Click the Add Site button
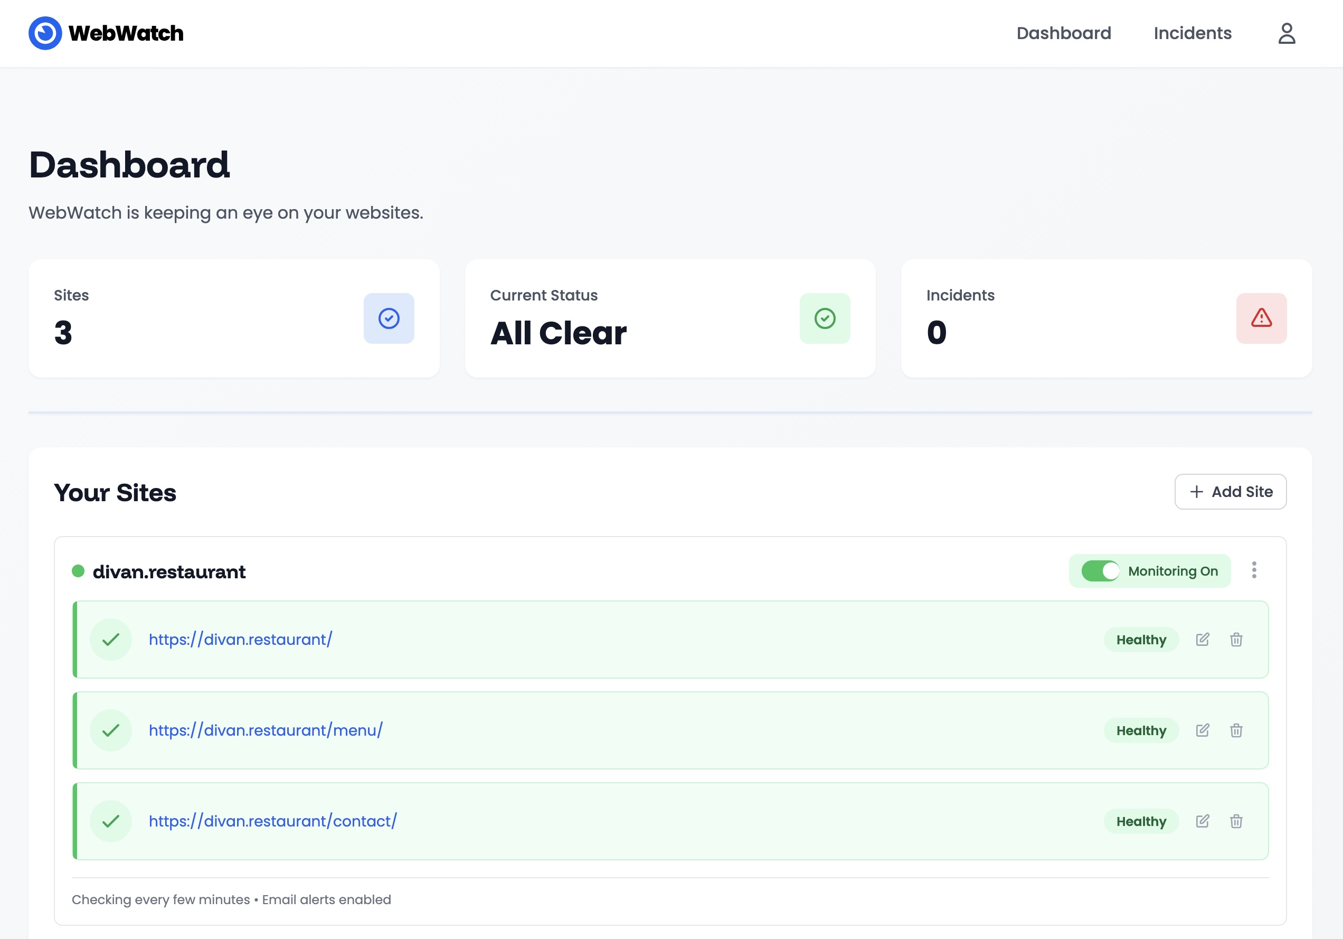The height and width of the screenshot is (939, 1343). pos(1230,492)
